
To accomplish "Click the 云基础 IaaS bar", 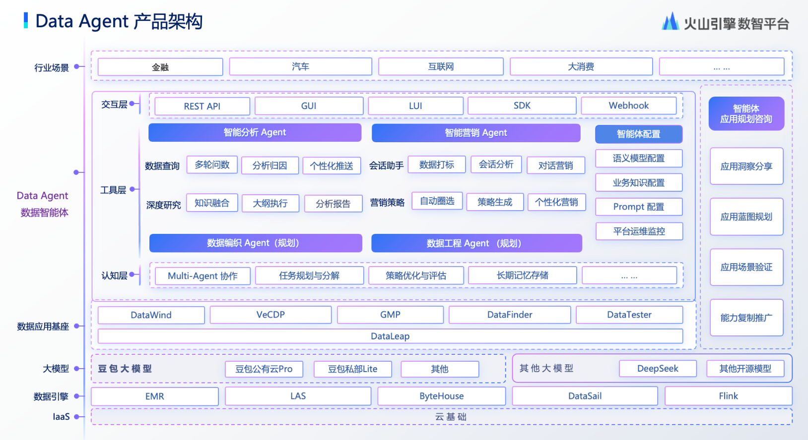I will coord(442,417).
